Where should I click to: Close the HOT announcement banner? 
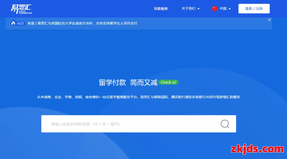[269, 20]
